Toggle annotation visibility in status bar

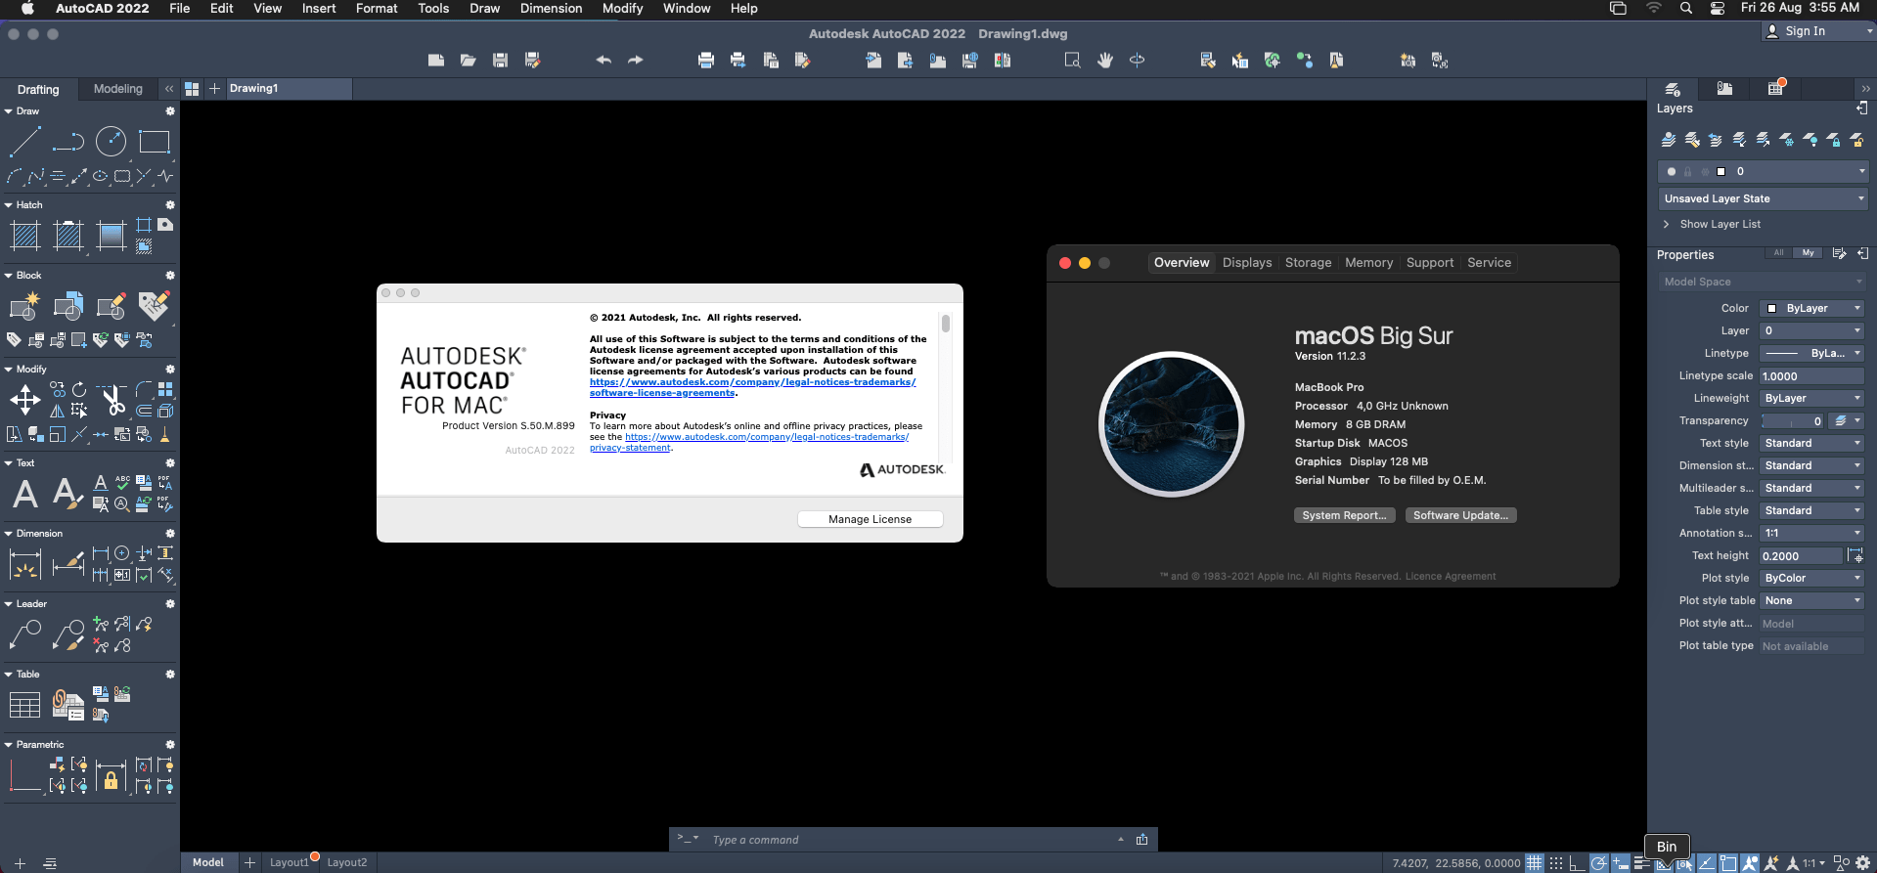(1750, 863)
